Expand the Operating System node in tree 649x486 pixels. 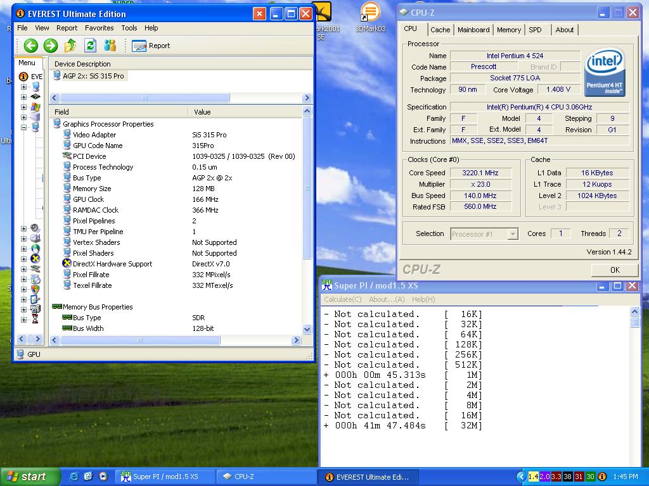pos(23,107)
